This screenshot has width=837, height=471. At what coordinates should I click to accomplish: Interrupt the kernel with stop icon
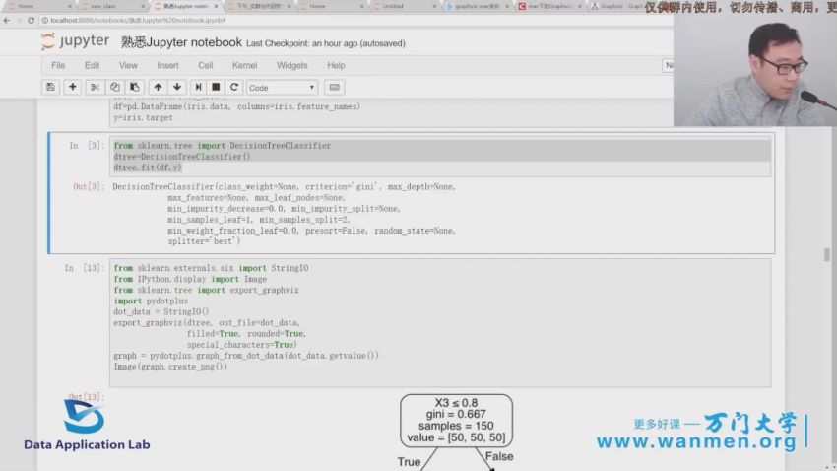tap(216, 87)
